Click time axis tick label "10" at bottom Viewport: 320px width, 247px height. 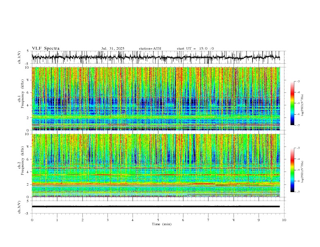(x=284, y=220)
